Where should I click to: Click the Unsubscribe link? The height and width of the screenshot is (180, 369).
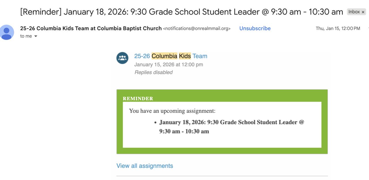click(x=255, y=28)
